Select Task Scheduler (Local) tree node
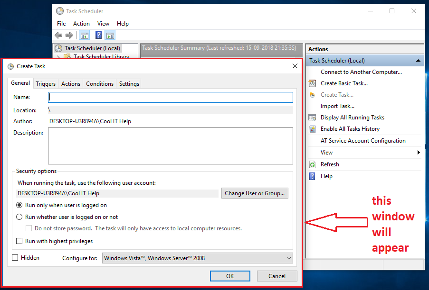The image size is (429, 290). [x=92, y=48]
